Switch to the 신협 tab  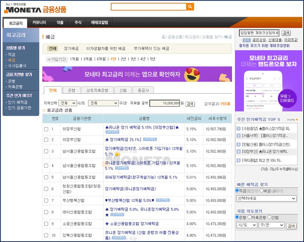123,90
